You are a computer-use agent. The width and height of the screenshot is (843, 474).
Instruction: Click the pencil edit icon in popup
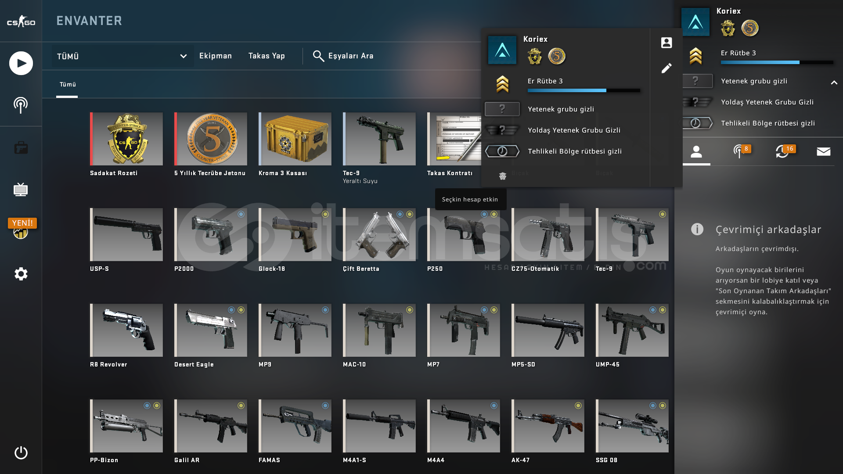pos(666,68)
